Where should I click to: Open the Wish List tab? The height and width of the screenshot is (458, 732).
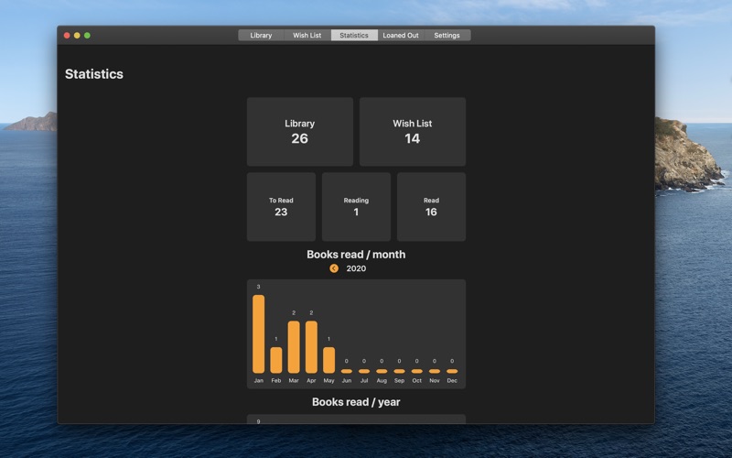coord(307,35)
